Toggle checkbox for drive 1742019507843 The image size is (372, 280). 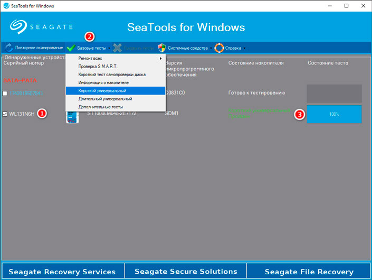point(5,94)
